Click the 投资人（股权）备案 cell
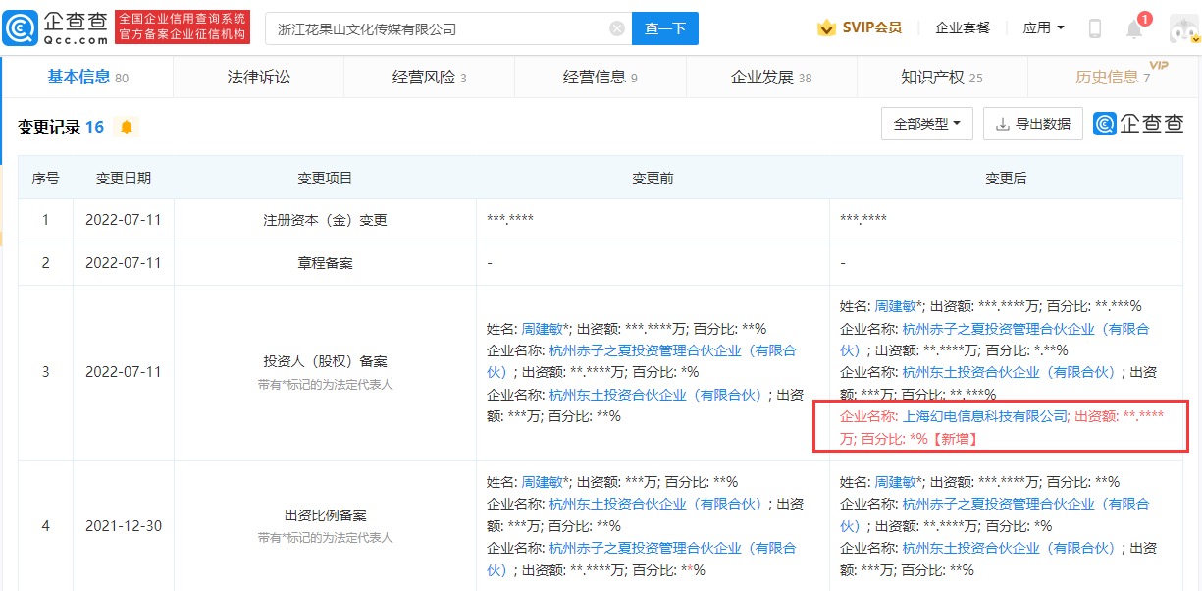This screenshot has width=1202, height=591. coord(325,373)
